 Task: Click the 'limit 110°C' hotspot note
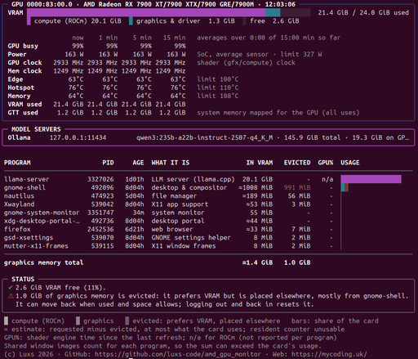217,88
